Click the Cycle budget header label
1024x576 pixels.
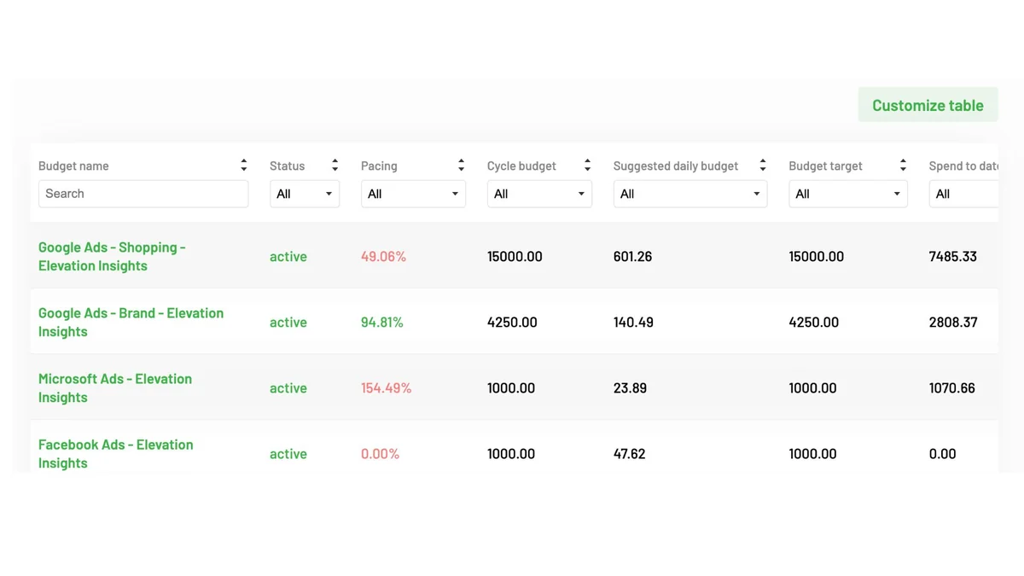pyautogui.click(x=521, y=166)
